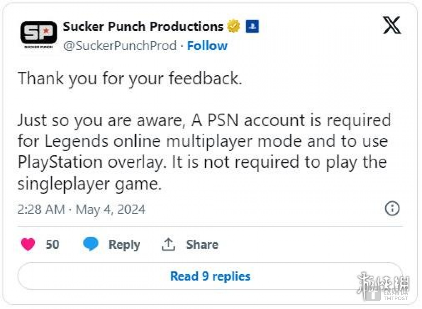The image size is (422, 309).
Task: Click the Reply text label
Action: tap(124, 244)
